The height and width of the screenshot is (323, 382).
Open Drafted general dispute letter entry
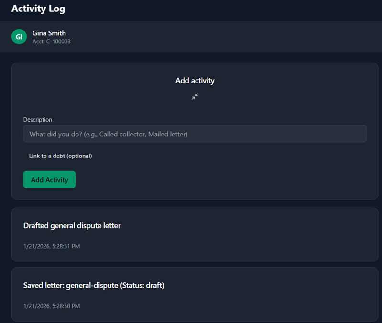pos(72,226)
